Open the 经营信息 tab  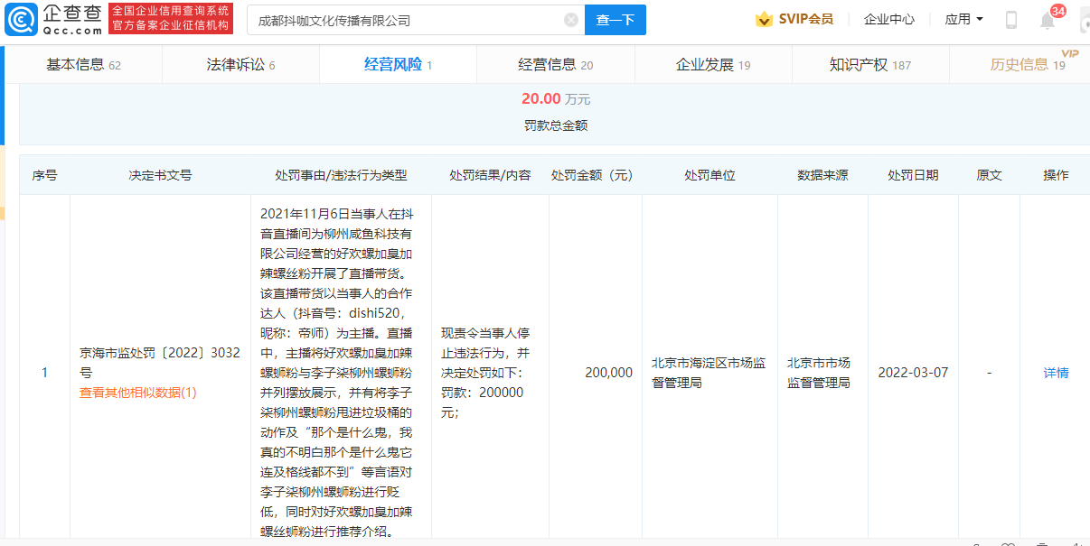(x=555, y=64)
